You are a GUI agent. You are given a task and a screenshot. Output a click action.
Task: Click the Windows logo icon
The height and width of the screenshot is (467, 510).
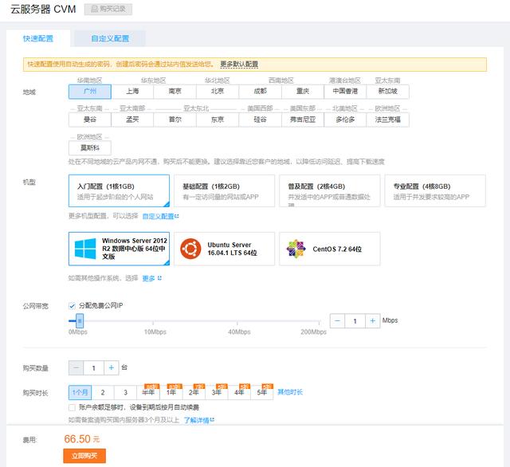pyautogui.click(x=85, y=249)
